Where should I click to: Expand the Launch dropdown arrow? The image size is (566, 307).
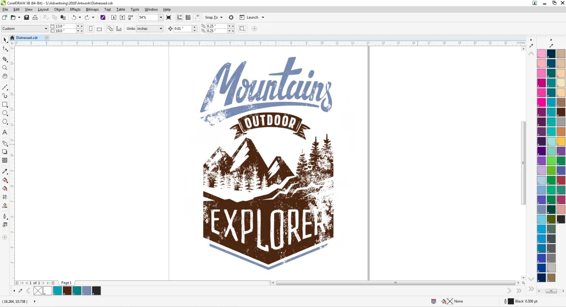pyautogui.click(x=263, y=18)
